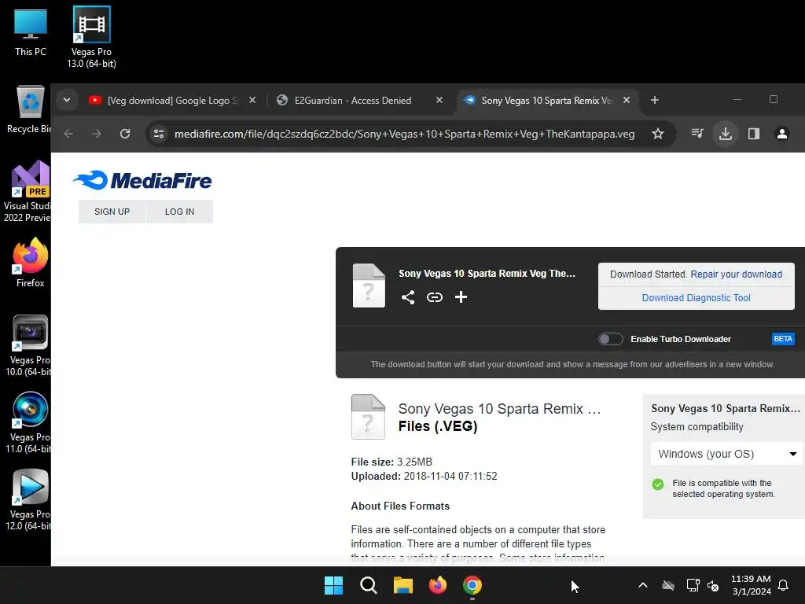Click the file title in dark download panel
This screenshot has height=604, width=805.
pos(487,273)
